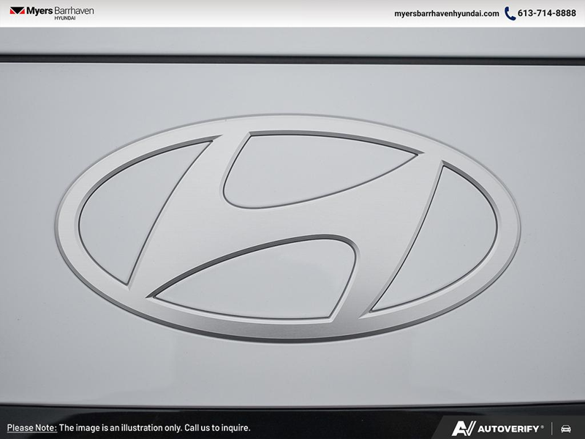Click the dark trim strip above the emblem
Screen dimensions: 585x439
pyautogui.click(x=292, y=59)
